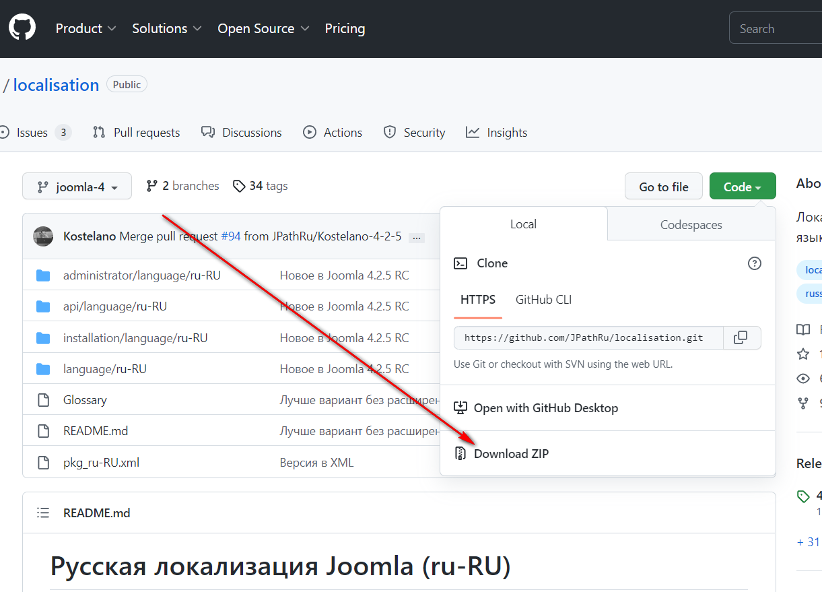This screenshot has width=822, height=592.
Task: Open Kostelano's avatar thumbnail
Action: click(x=43, y=236)
